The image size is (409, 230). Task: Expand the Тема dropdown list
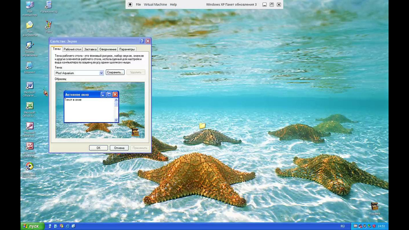tap(101, 73)
